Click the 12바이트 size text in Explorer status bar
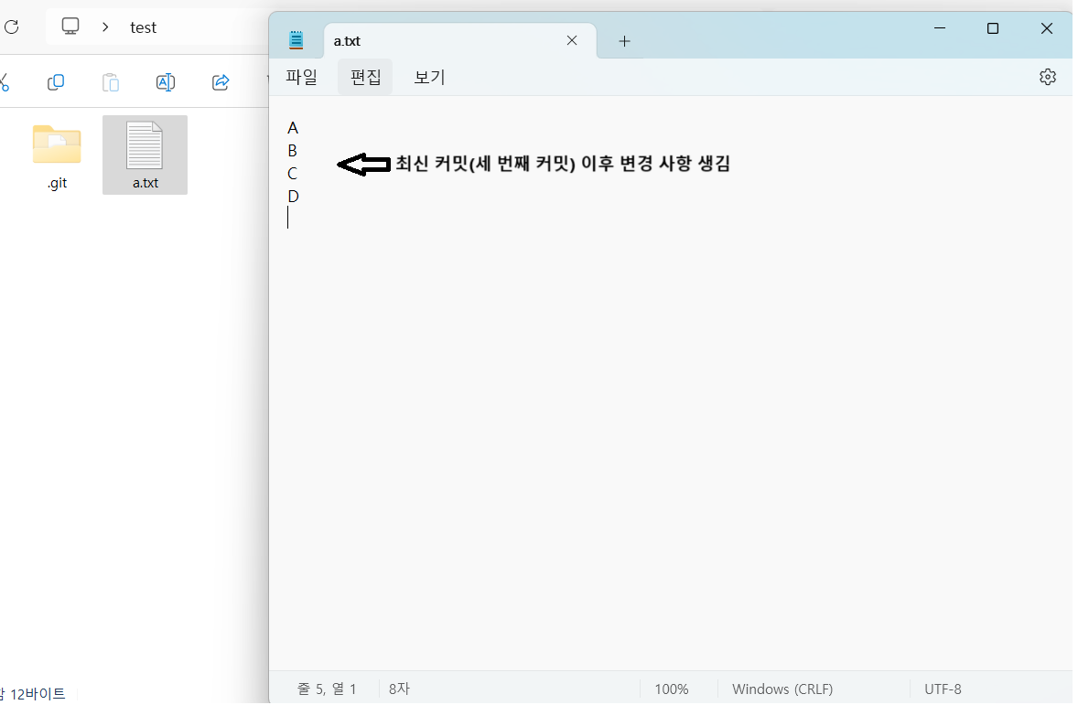 [x=38, y=694]
